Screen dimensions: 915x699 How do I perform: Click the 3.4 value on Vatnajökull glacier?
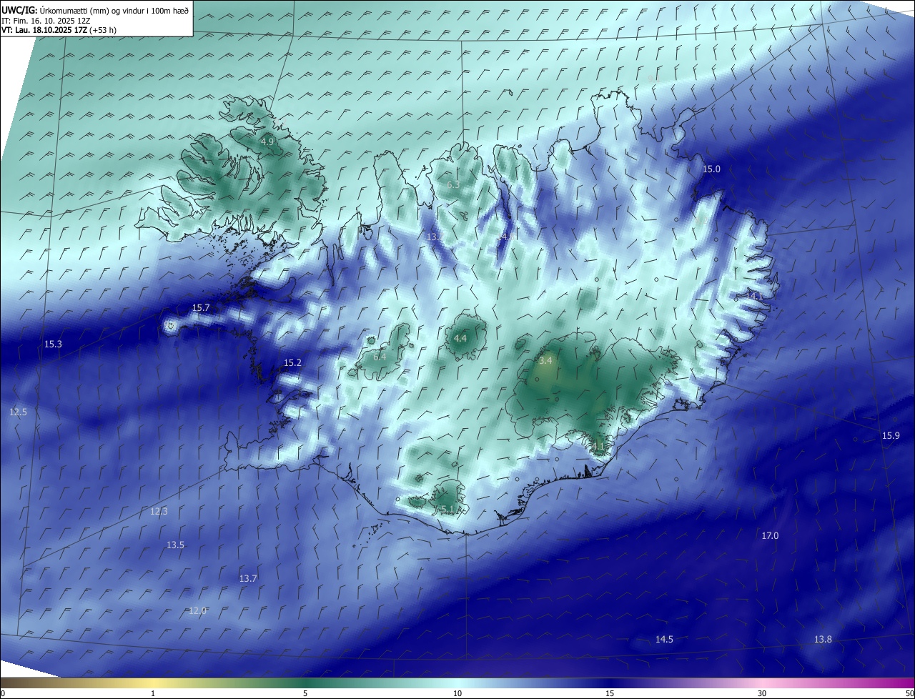pyautogui.click(x=545, y=361)
